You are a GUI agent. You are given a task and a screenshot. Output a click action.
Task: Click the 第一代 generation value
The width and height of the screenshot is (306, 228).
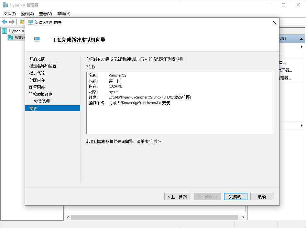[115, 81]
